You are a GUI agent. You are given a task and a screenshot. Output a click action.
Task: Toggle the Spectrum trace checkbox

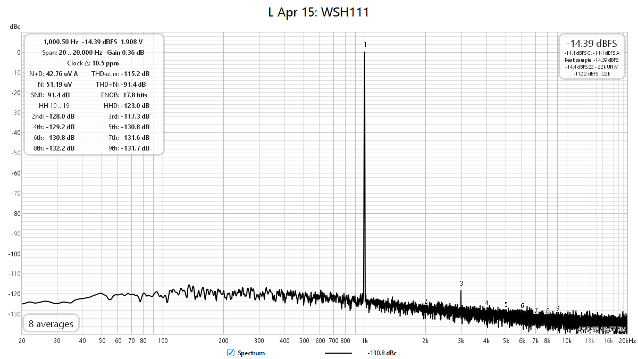coord(231,353)
